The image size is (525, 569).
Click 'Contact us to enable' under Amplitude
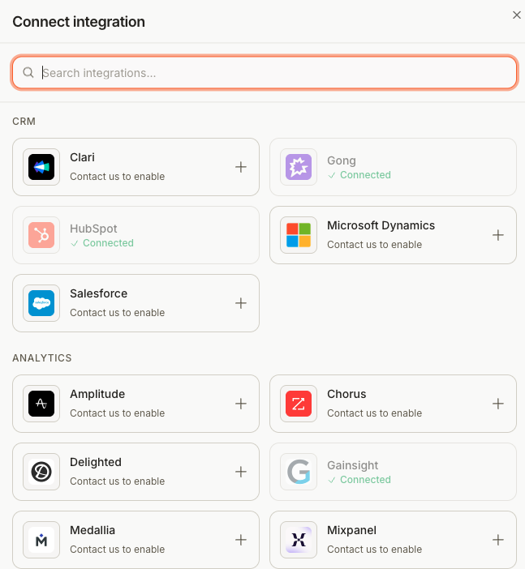click(x=118, y=413)
